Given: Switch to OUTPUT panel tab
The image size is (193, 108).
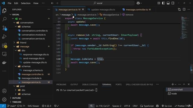Looking at the screenshot, I should (74, 85).
